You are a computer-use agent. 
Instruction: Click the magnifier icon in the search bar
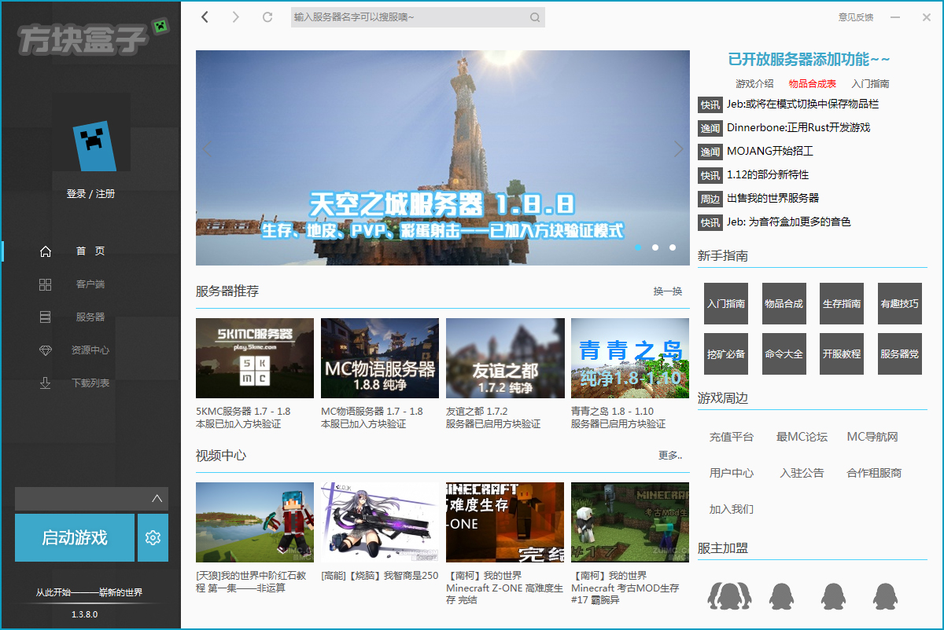pos(535,17)
